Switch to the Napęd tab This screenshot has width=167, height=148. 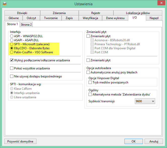click(154, 18)
